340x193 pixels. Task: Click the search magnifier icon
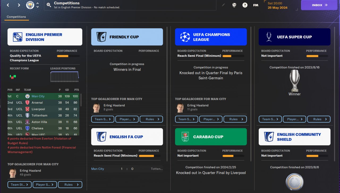[x=49, y=5]
